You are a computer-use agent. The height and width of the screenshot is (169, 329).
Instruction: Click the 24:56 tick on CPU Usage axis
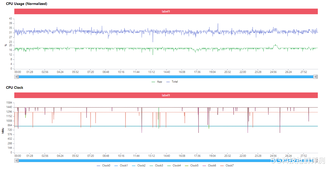(273, 72)
